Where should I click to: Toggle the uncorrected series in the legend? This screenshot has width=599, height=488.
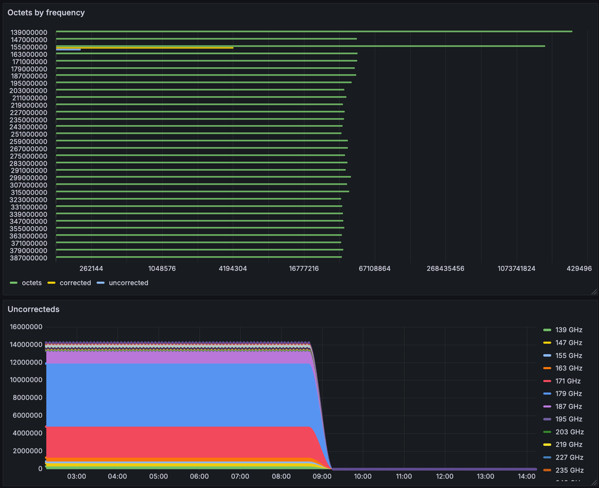(128, 283)
